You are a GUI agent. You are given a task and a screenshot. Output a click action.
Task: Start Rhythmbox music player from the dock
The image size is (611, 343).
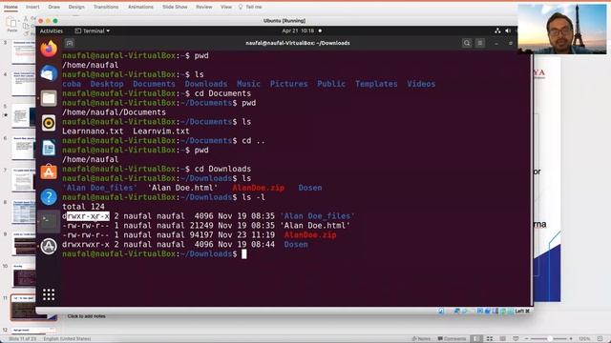[x=49, y=123]
